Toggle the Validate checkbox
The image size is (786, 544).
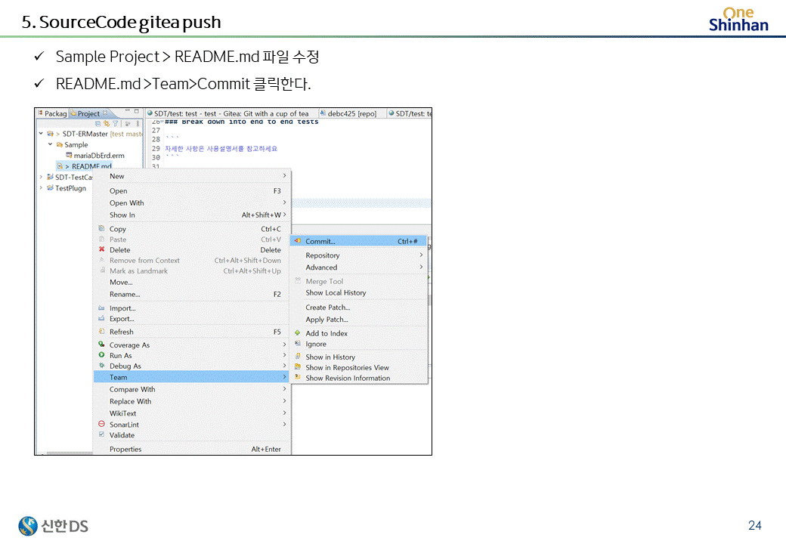[x=102, y=434]
